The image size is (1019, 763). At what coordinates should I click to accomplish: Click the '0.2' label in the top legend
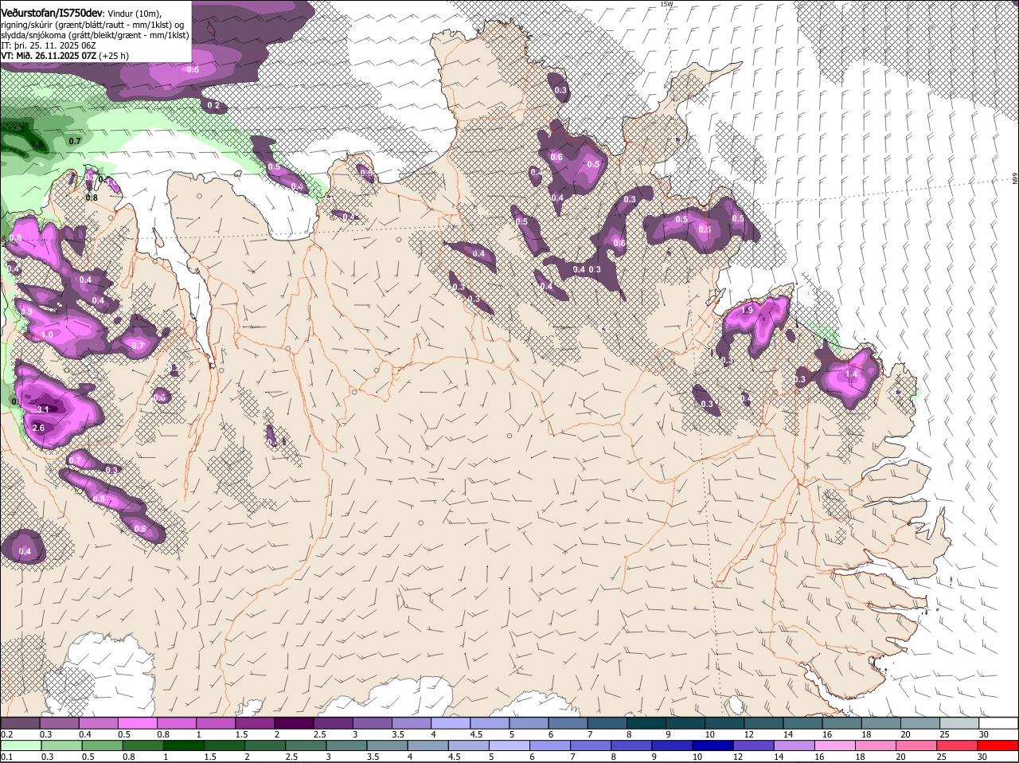point(6,734)
